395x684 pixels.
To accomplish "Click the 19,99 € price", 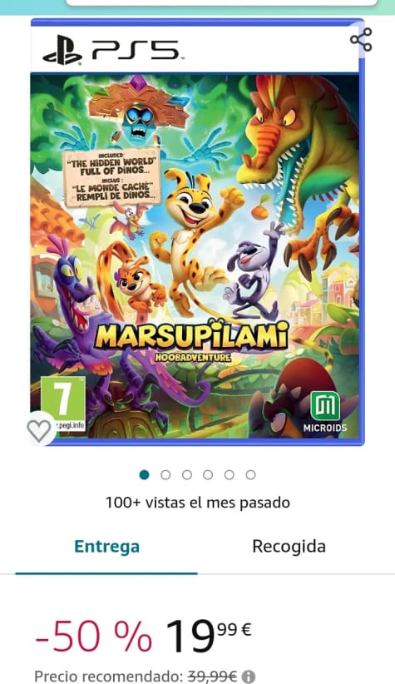I will click(x=209, y=636).
